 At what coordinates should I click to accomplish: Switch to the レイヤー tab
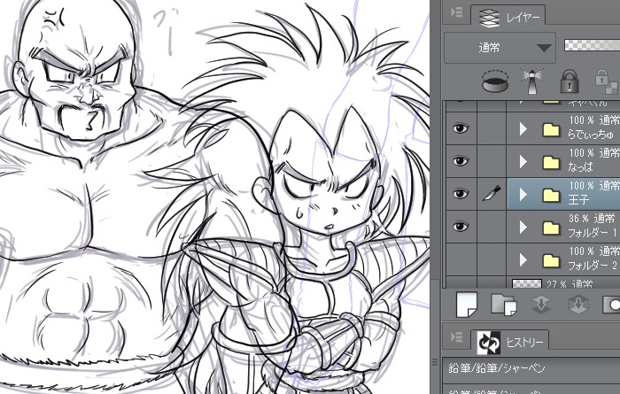point(508,18)
